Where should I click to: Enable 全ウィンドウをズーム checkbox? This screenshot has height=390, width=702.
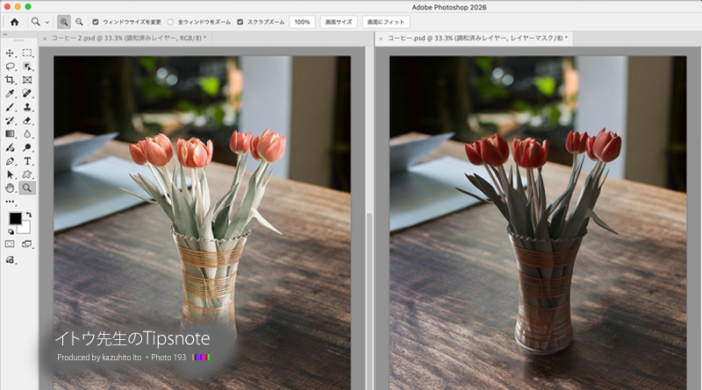click(x=169, y=21)
